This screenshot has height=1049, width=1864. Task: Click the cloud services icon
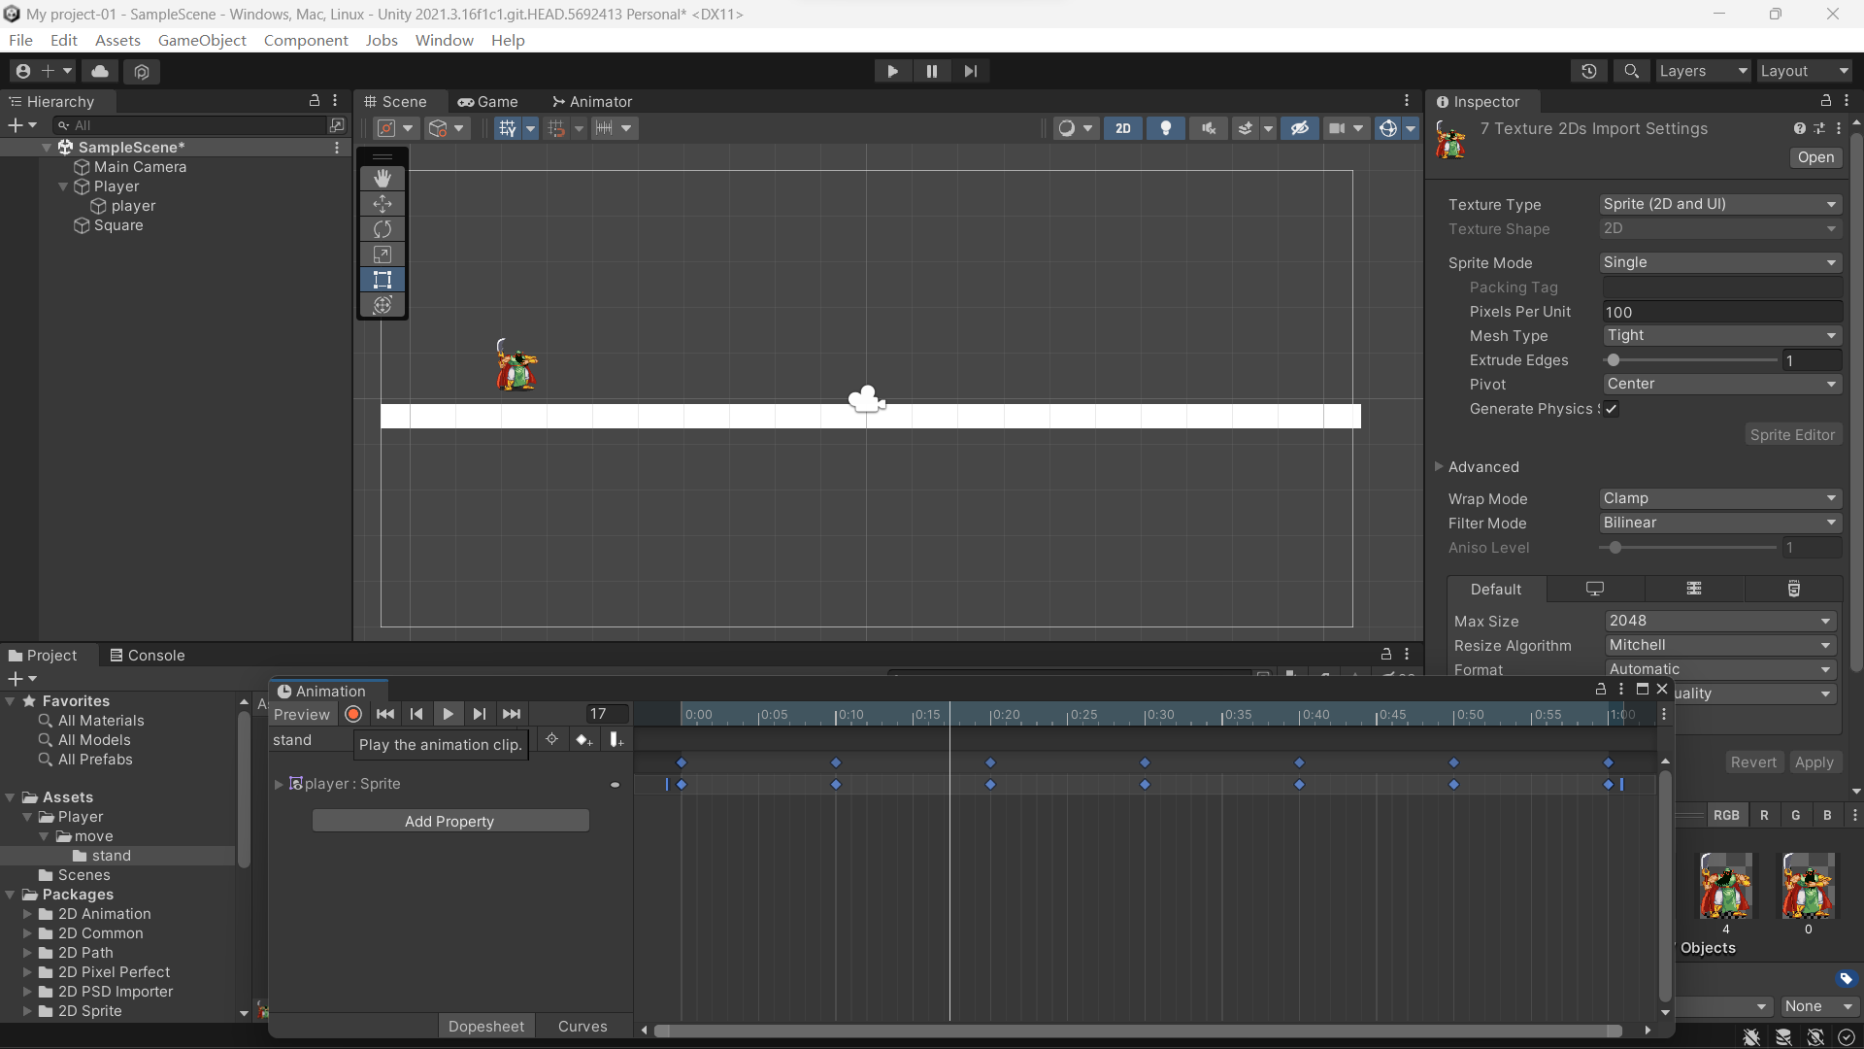(100, 71)
